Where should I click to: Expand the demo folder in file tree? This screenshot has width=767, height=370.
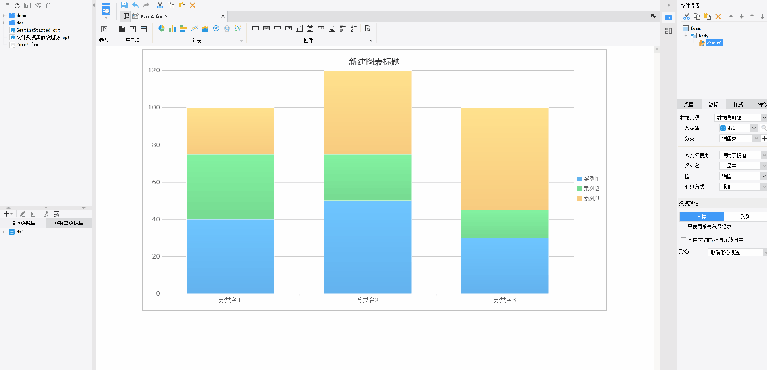click(4, 15)
